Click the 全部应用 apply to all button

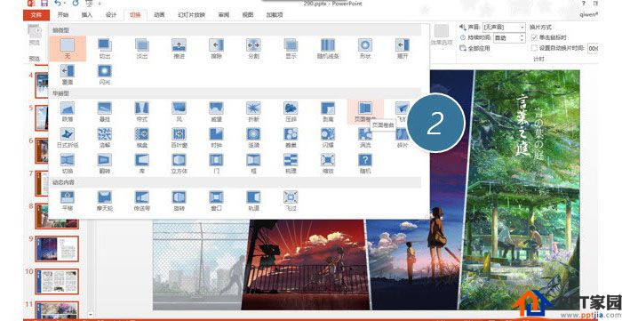(x=474, y=48)
